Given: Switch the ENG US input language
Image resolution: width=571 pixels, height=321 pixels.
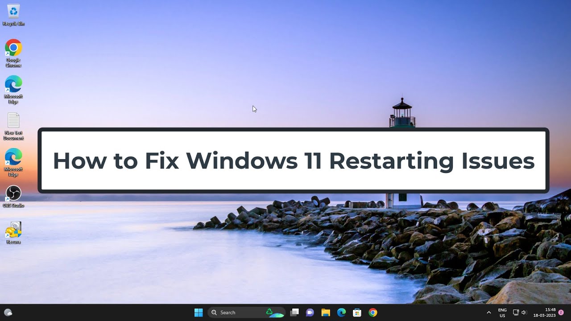Looking at the screenshot, I should coord(502,313).
